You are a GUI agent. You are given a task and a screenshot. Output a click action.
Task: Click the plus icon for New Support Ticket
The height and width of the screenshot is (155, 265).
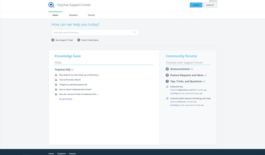pos(53,40)
